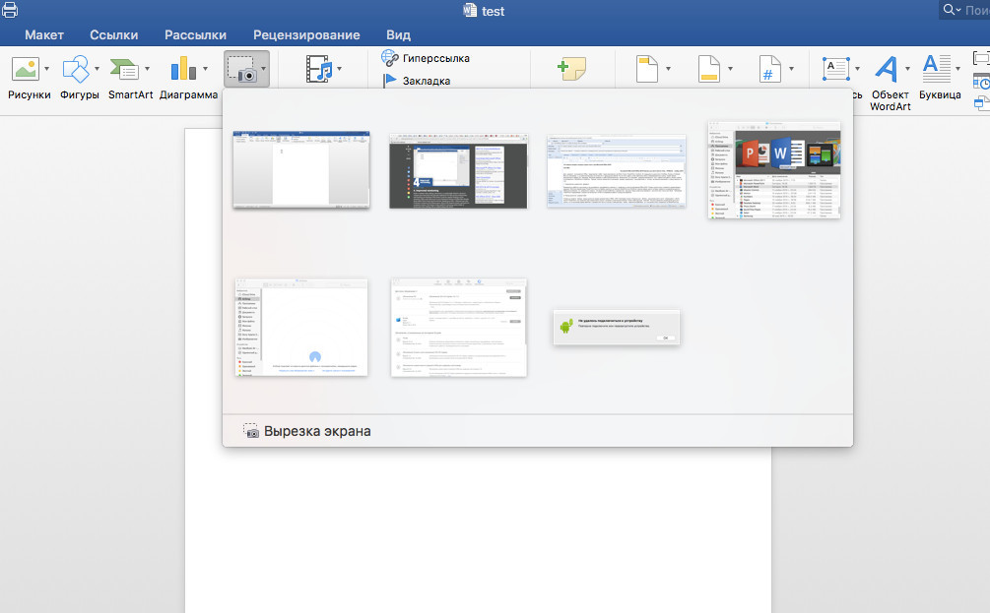This screenshot has height=613, width=990.
Task: Add a bookmark with Закладка flag icon
Action: [x=390, y=81]
